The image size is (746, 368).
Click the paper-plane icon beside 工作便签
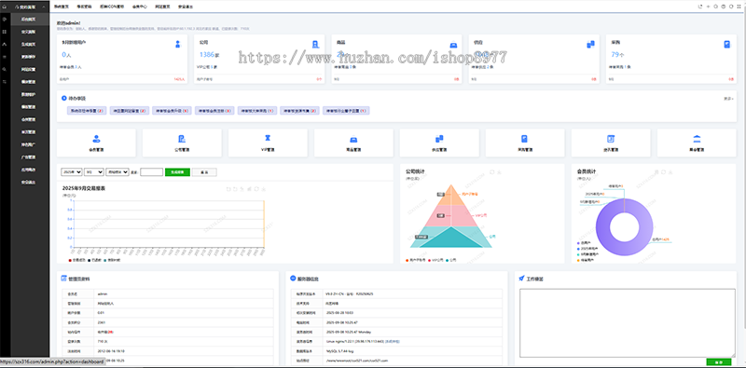tap(522, 279)
